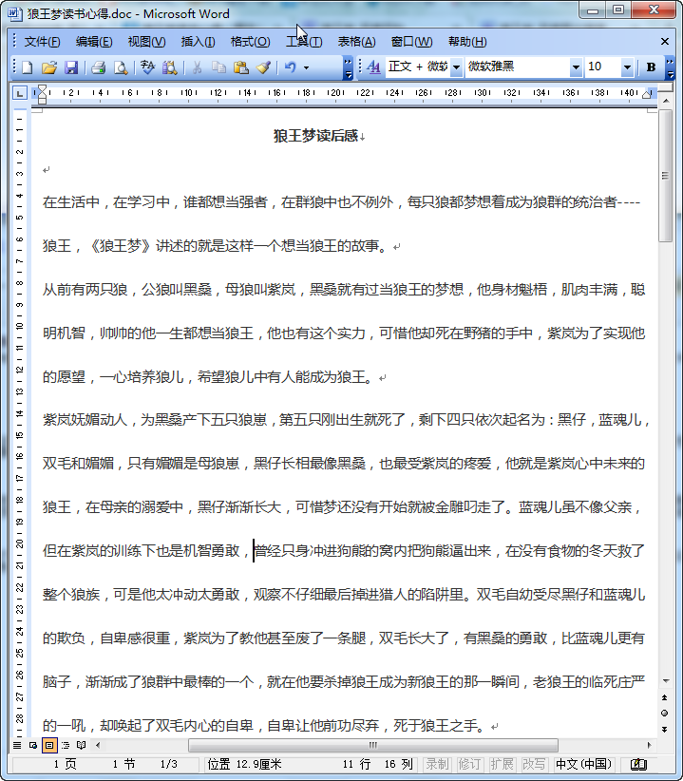Switch to Reading Layout view

(81, 745)
